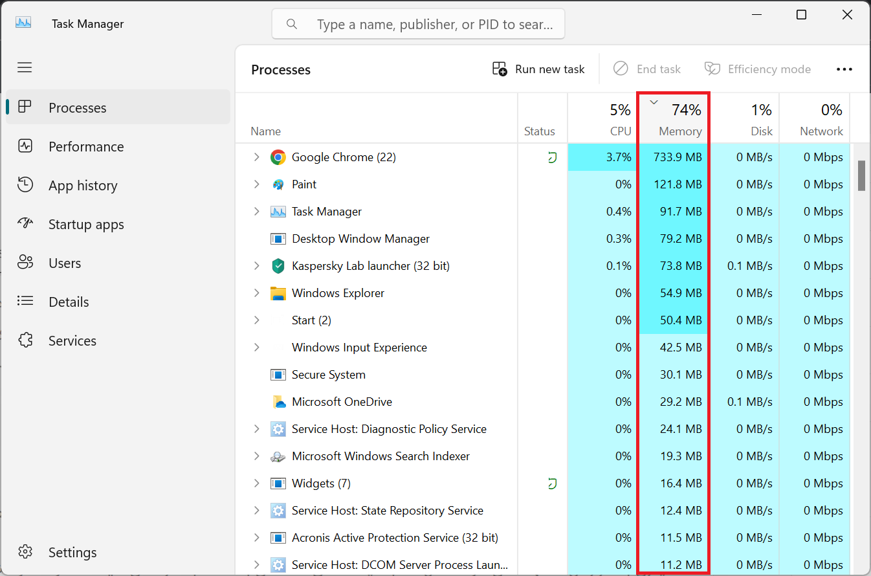Click the DCOM Server Process gear icon

[278, 565]
